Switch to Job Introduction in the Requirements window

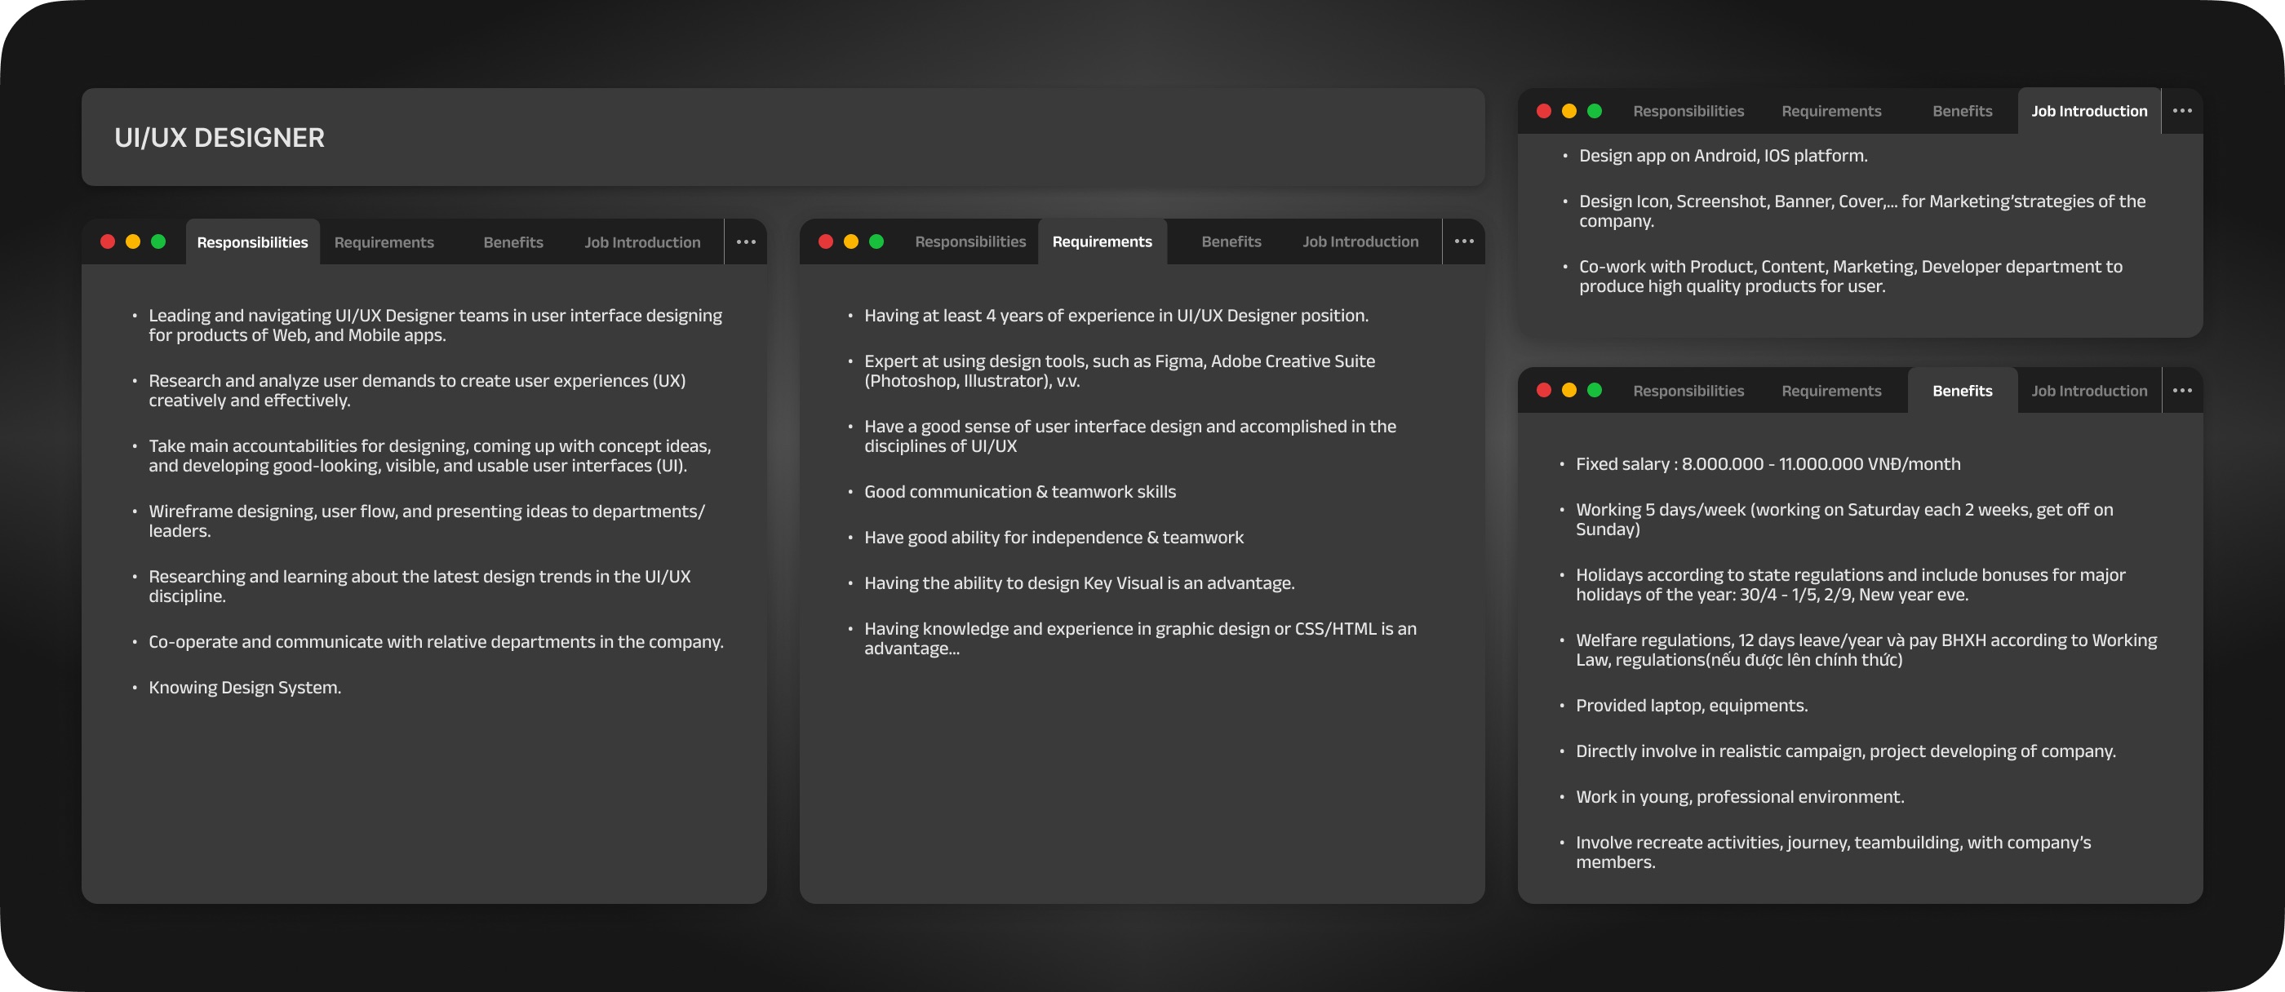[x=1360, y=241]
